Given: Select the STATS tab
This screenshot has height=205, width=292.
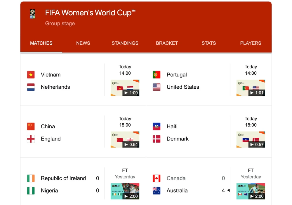Looking at the screenshot, I should 208,43.
